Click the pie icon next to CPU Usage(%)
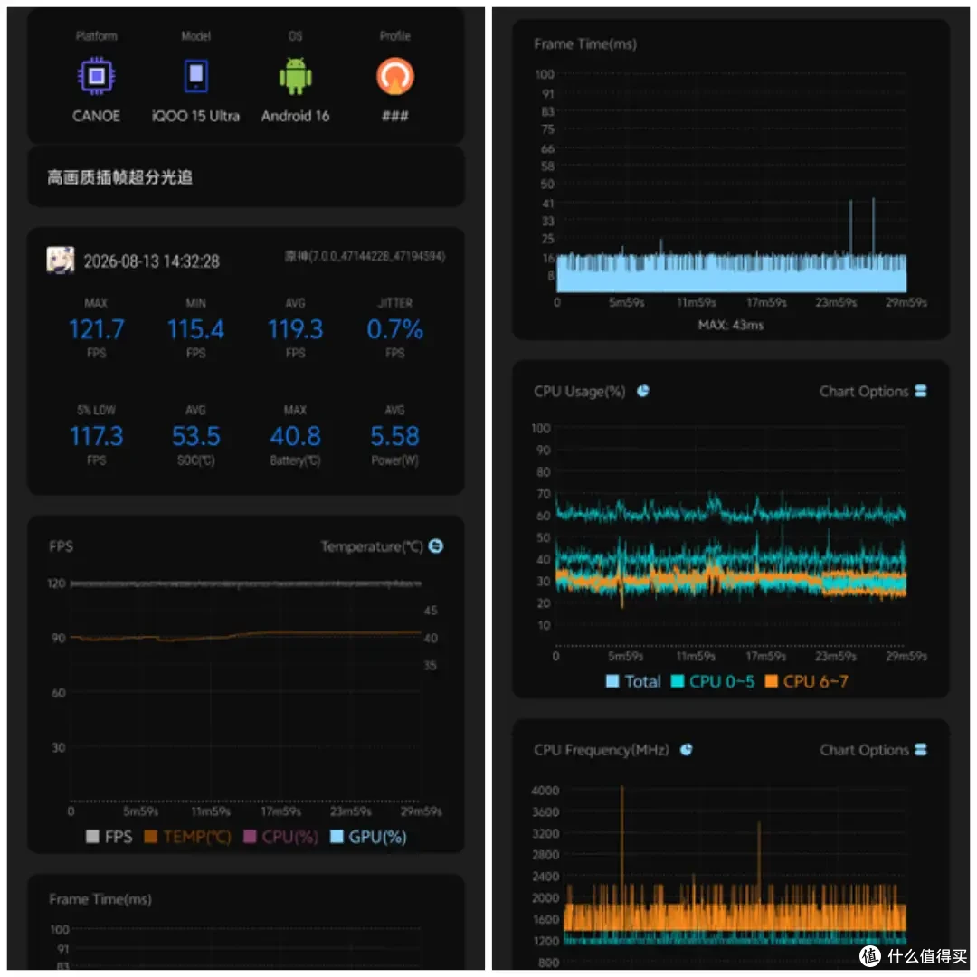 coord(643,391)
